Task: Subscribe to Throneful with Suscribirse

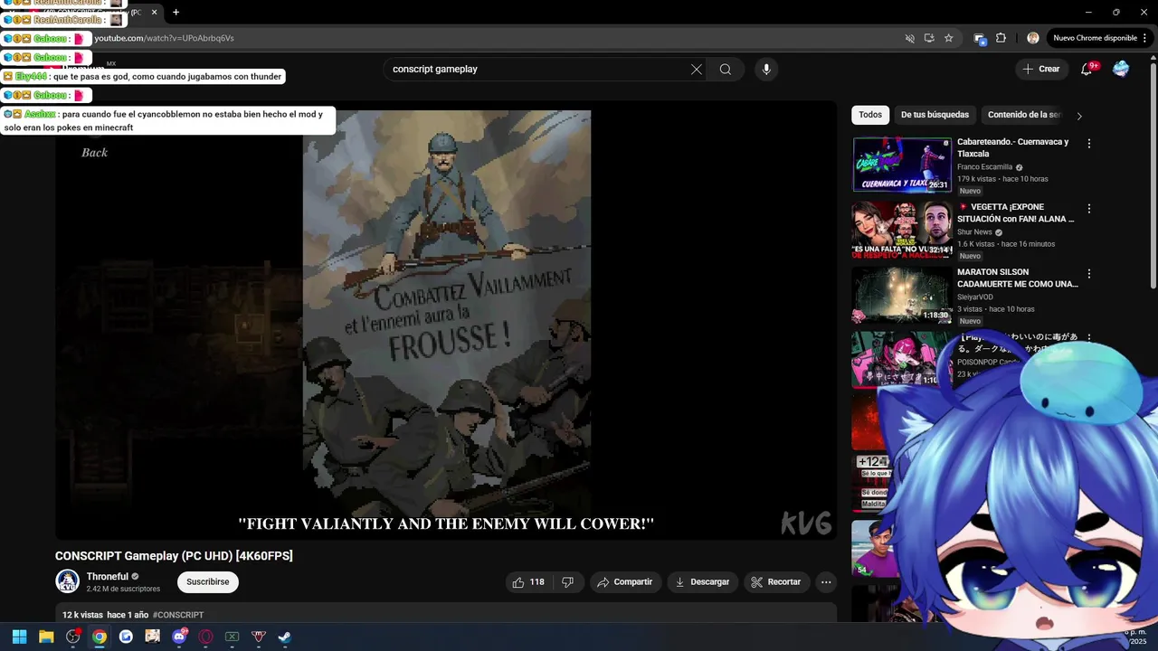Action: [x=208, y=582]
